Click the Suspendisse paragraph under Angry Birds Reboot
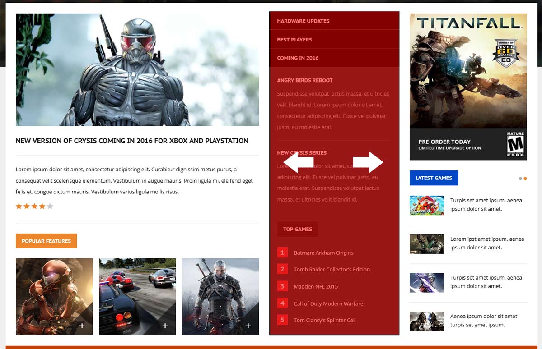Viewport: 542px width, 349px height. 333,110
